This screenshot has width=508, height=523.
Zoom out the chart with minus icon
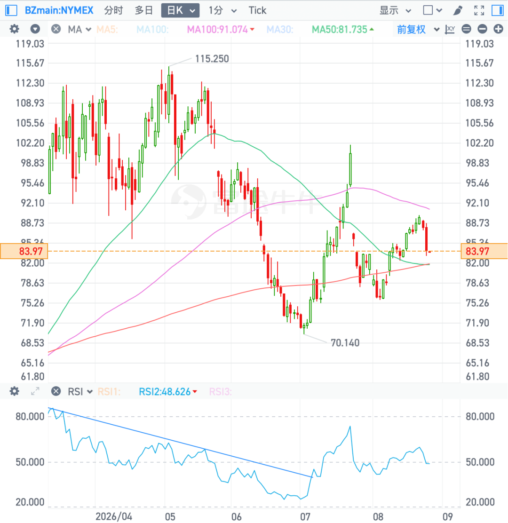(x=482, y=29)
